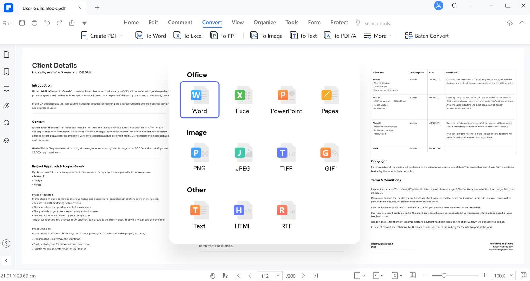Choose GIF image output
Image resolution: width=530 pixels, height=281 pixels.
click(x=330, y=158)
